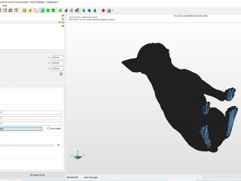241x181 pixels.
Task: Click the first input field containing 0
Action: point(31,113)
